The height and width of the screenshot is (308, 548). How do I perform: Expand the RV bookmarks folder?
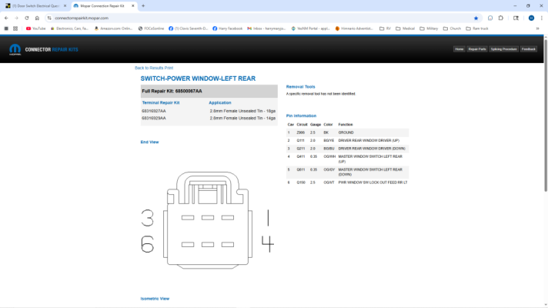[x=385, y=28]
